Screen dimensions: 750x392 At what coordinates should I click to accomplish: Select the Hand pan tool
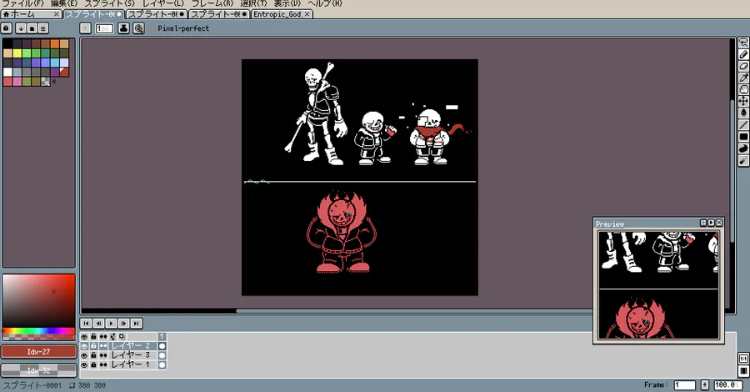[743, 89]
